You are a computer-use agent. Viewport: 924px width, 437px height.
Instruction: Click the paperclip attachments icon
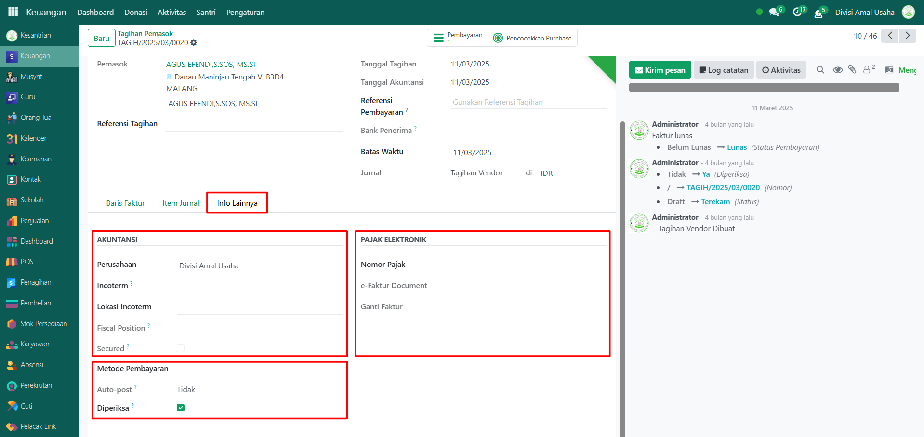click(852, 70)
